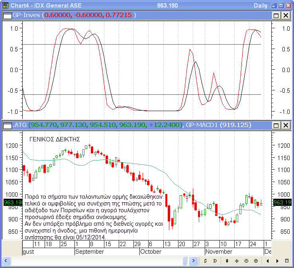Close the .ATG price pane
Viewport: 294px width, 268px height.
click(x=286, y=125)
